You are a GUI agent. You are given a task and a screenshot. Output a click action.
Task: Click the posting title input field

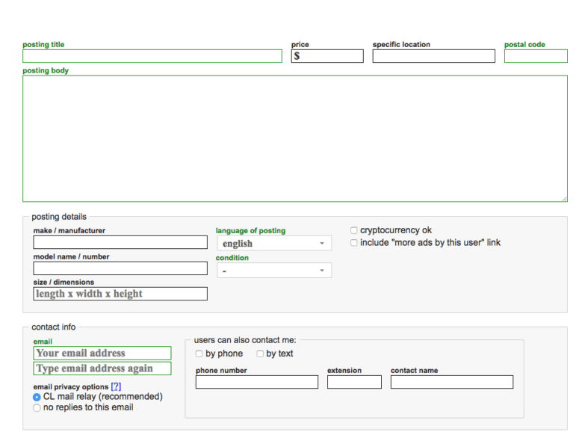(152, 56)
